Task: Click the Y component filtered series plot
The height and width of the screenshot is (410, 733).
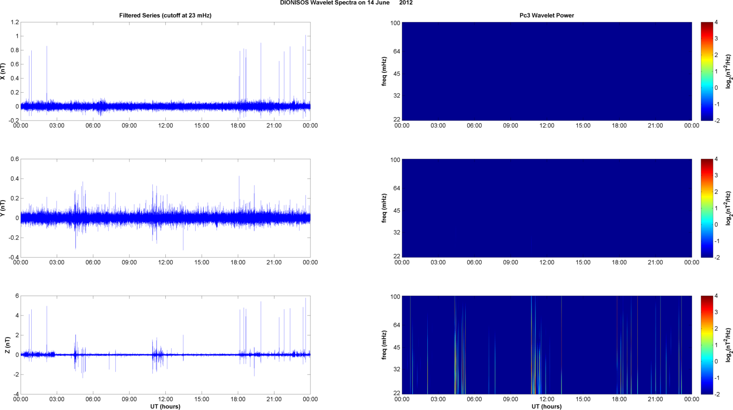Action: [x=165, y=208]
